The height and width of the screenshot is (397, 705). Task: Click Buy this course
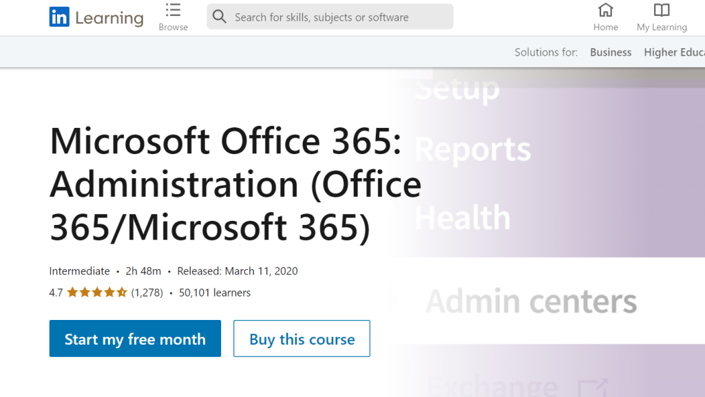coord(302,339)
